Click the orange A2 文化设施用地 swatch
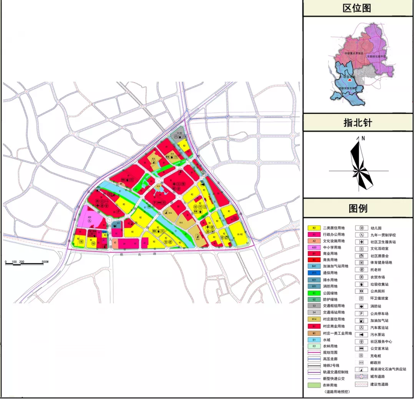415x400 pixels. [x=314, y=241]
